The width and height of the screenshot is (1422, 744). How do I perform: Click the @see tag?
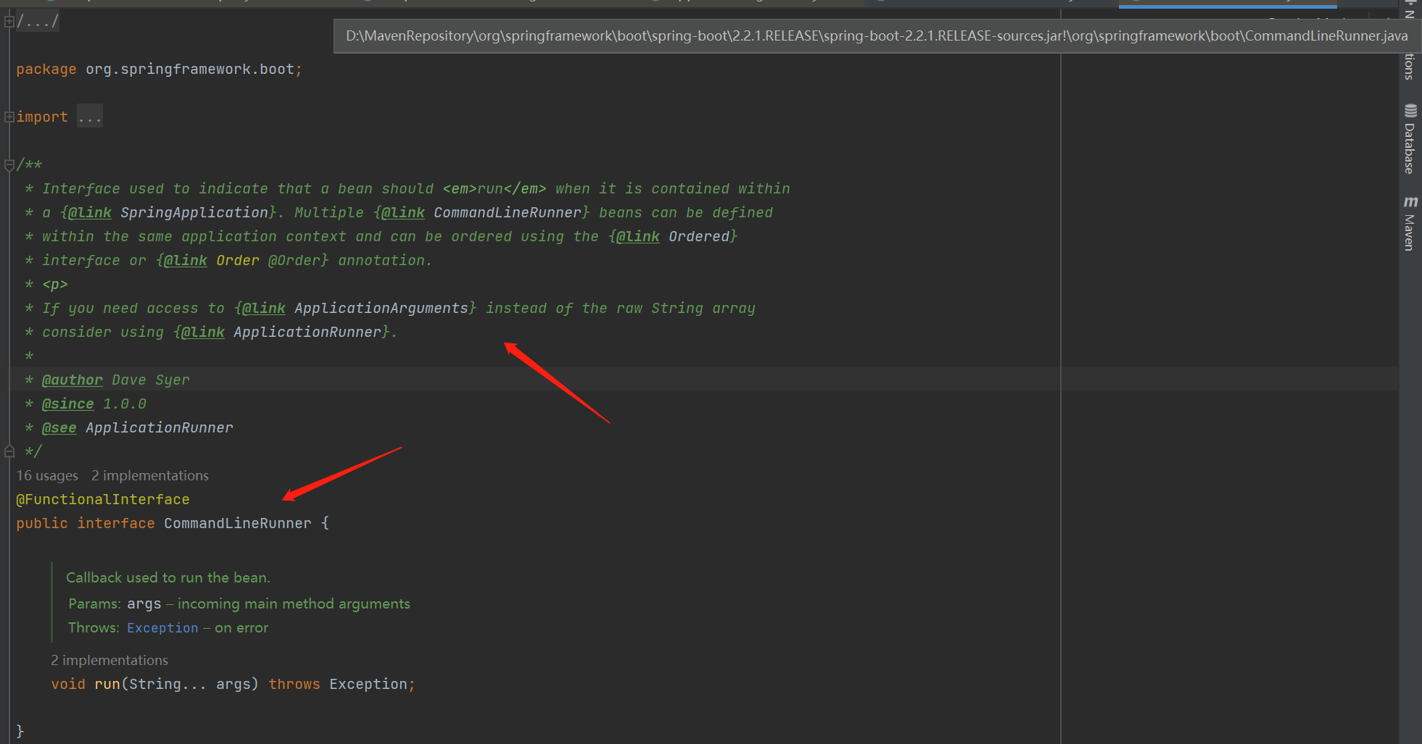59,428
